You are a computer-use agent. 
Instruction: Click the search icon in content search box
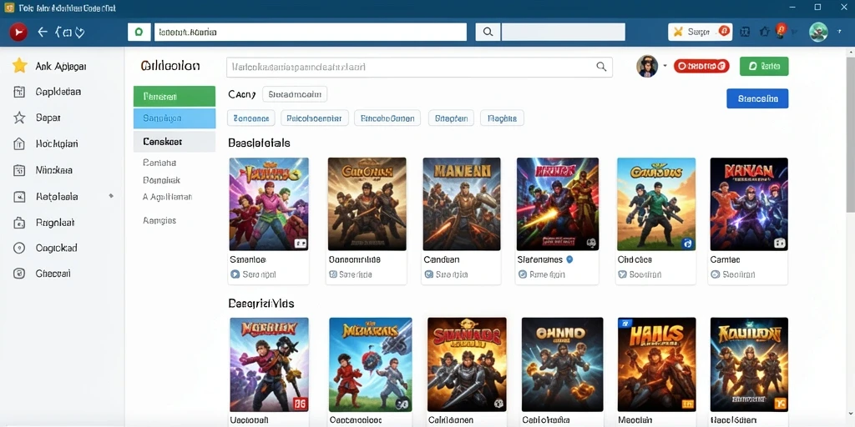(x=601, y=67)
